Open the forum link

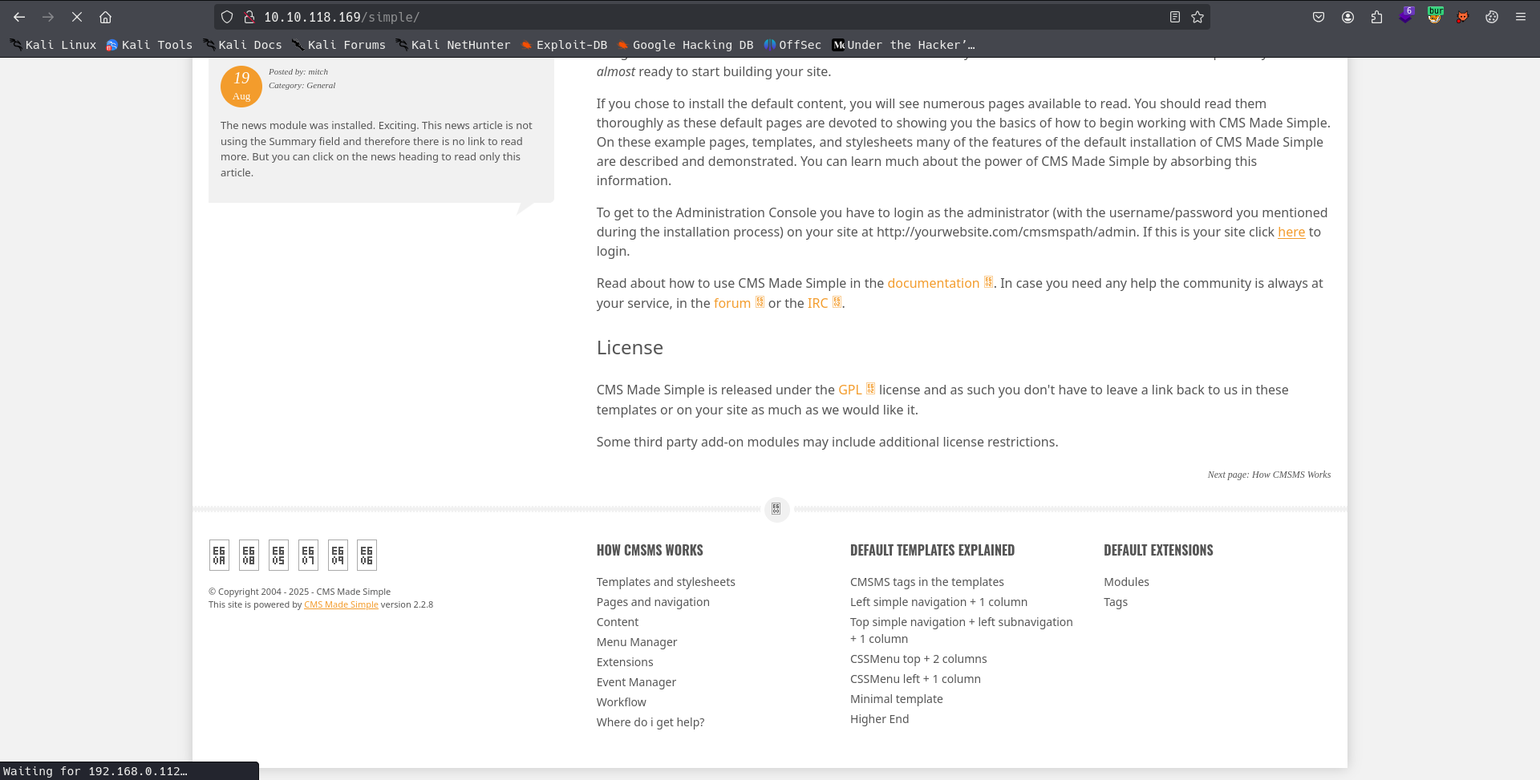tap(732, 303)
